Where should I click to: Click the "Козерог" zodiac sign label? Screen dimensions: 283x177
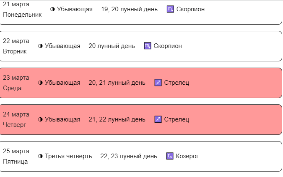[187, 156]
